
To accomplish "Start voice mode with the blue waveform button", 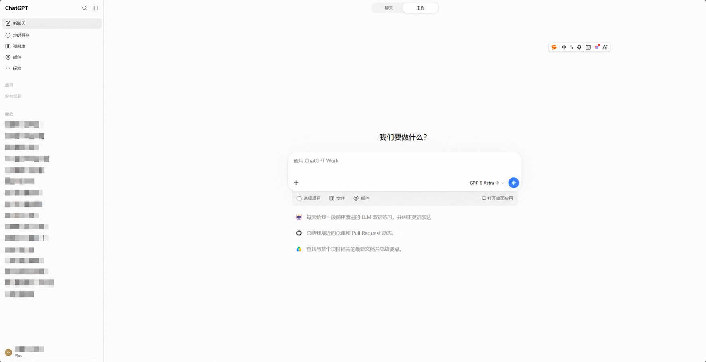I will point(513,183).
